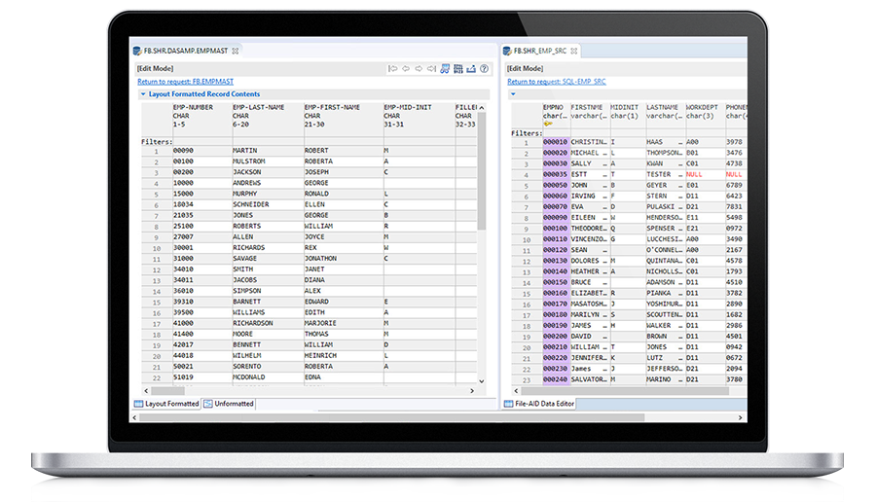Select the File-AID Data Editor tab
Viewport: 876px width, 502px height.
547,404
